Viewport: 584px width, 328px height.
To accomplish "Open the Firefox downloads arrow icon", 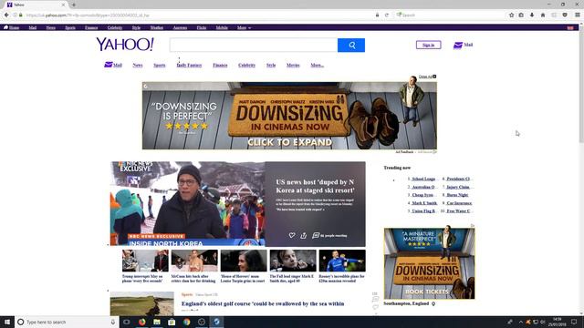I will (532, 15).
